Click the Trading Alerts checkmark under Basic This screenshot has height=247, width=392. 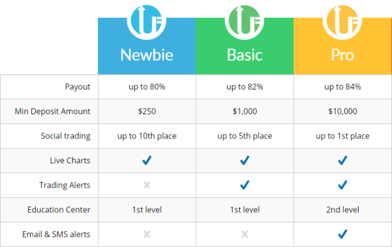[245, 185]
